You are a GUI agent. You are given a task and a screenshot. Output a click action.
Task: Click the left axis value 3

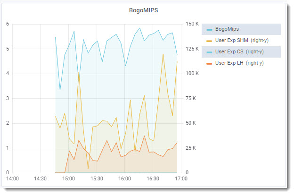(8, 98)
